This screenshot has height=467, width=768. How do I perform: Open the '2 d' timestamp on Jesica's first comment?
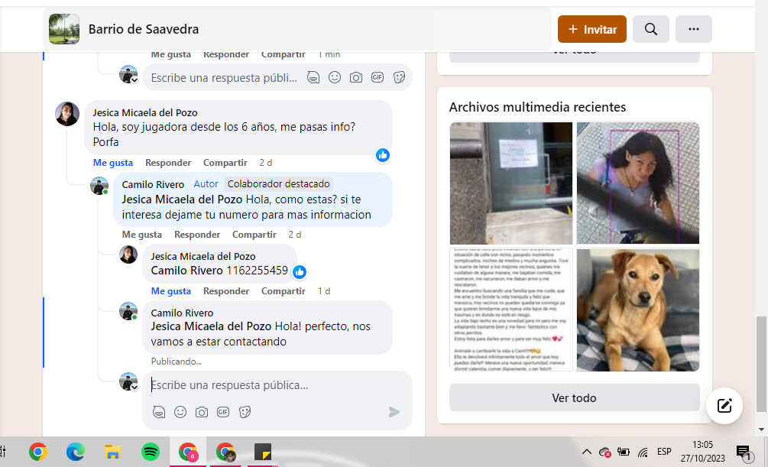[265, 163]
